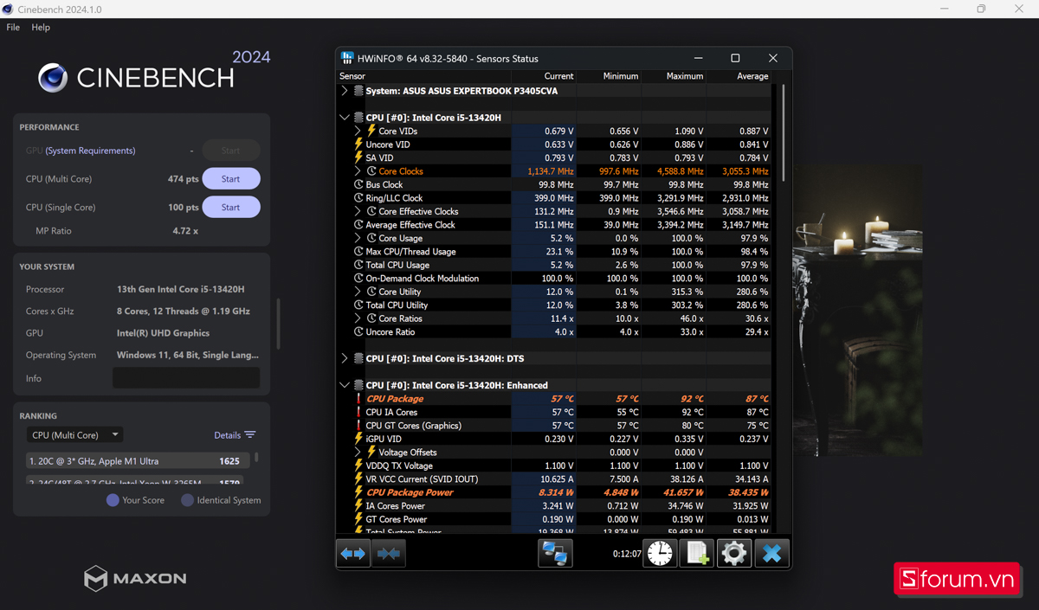Collapse sensor columns with inward-arrows icon
This screenshot has width=1039, height=610.
[389, 553]
